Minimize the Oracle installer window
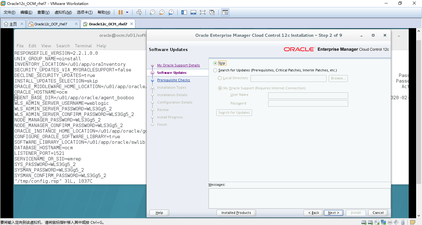Image resolution: width=422 pixels, height=225 pixels. (361, 35)
